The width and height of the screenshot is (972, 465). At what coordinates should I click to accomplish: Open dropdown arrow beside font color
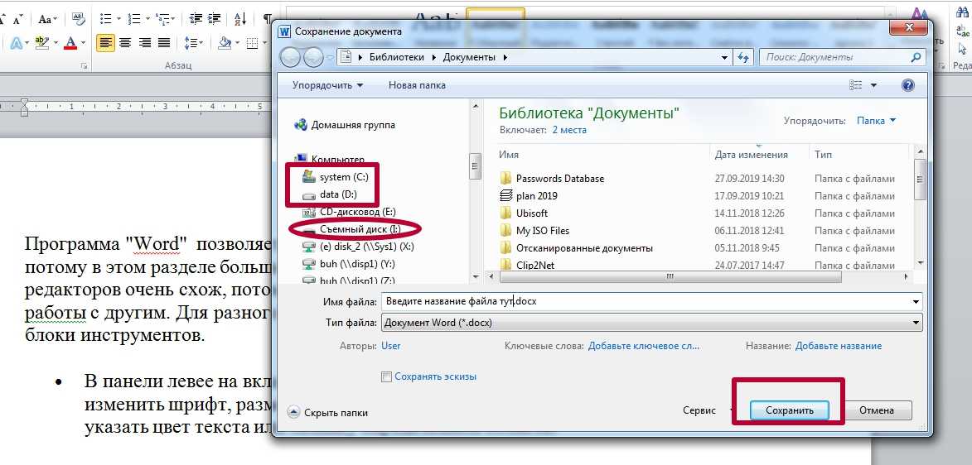click(x=83, y=43)
